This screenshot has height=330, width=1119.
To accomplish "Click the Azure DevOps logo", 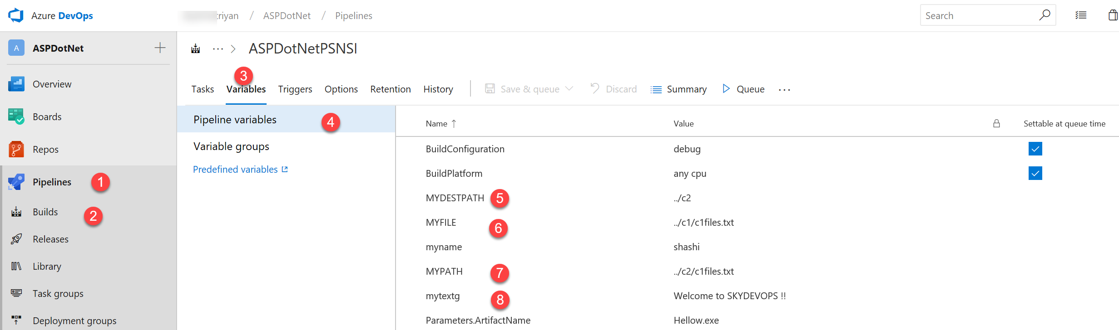I will tap(16, 15).
